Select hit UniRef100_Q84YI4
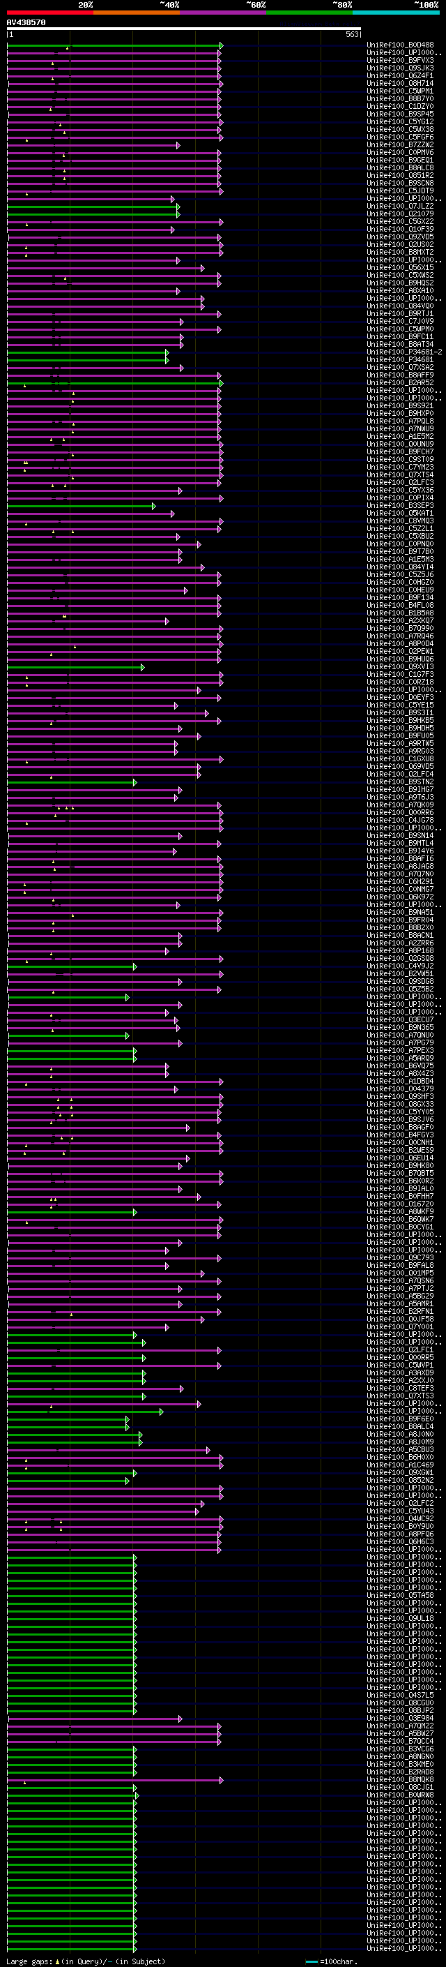446x1967 pixels. coord(400,567)
